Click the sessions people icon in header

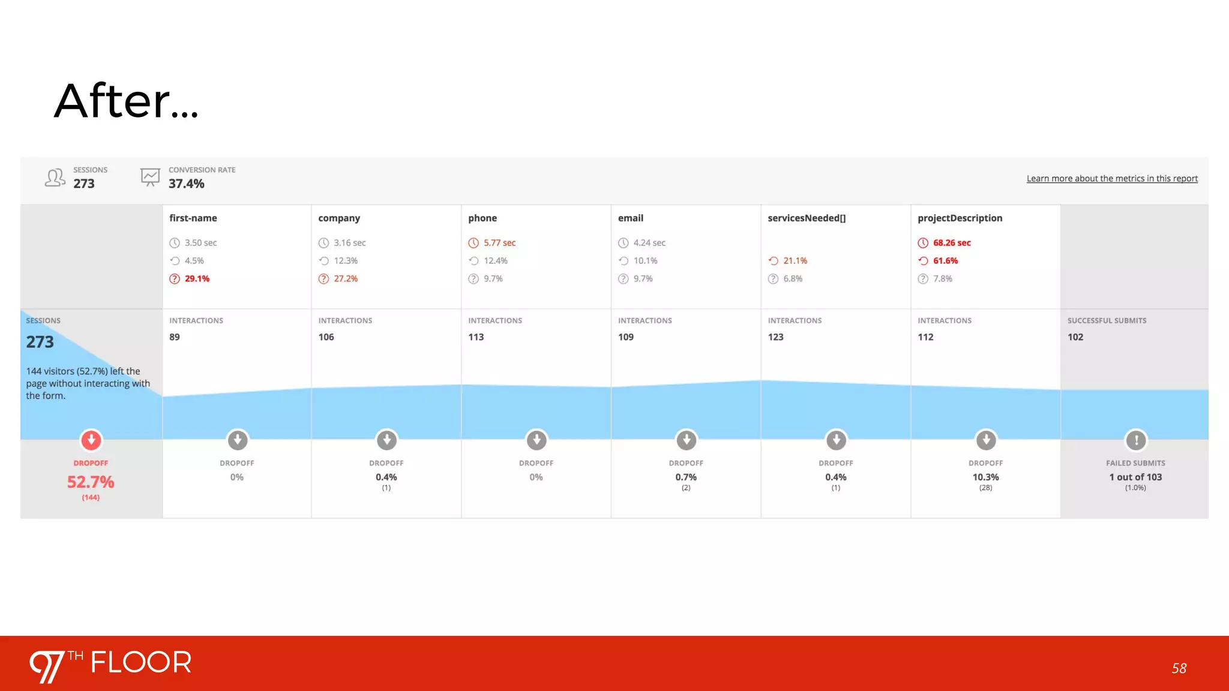click(x=55, y=178)
